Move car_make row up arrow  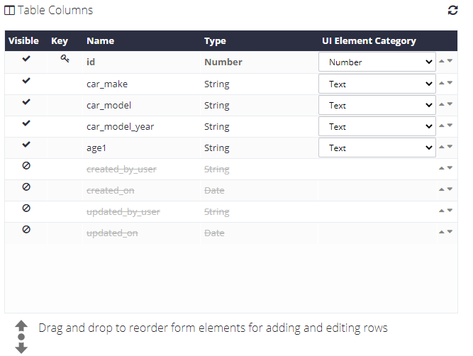tap(441, 83)
